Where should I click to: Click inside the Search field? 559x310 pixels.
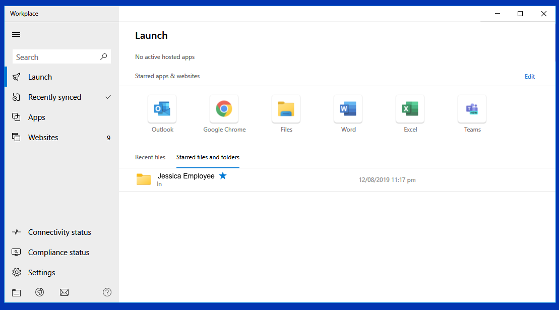[55, 56]
